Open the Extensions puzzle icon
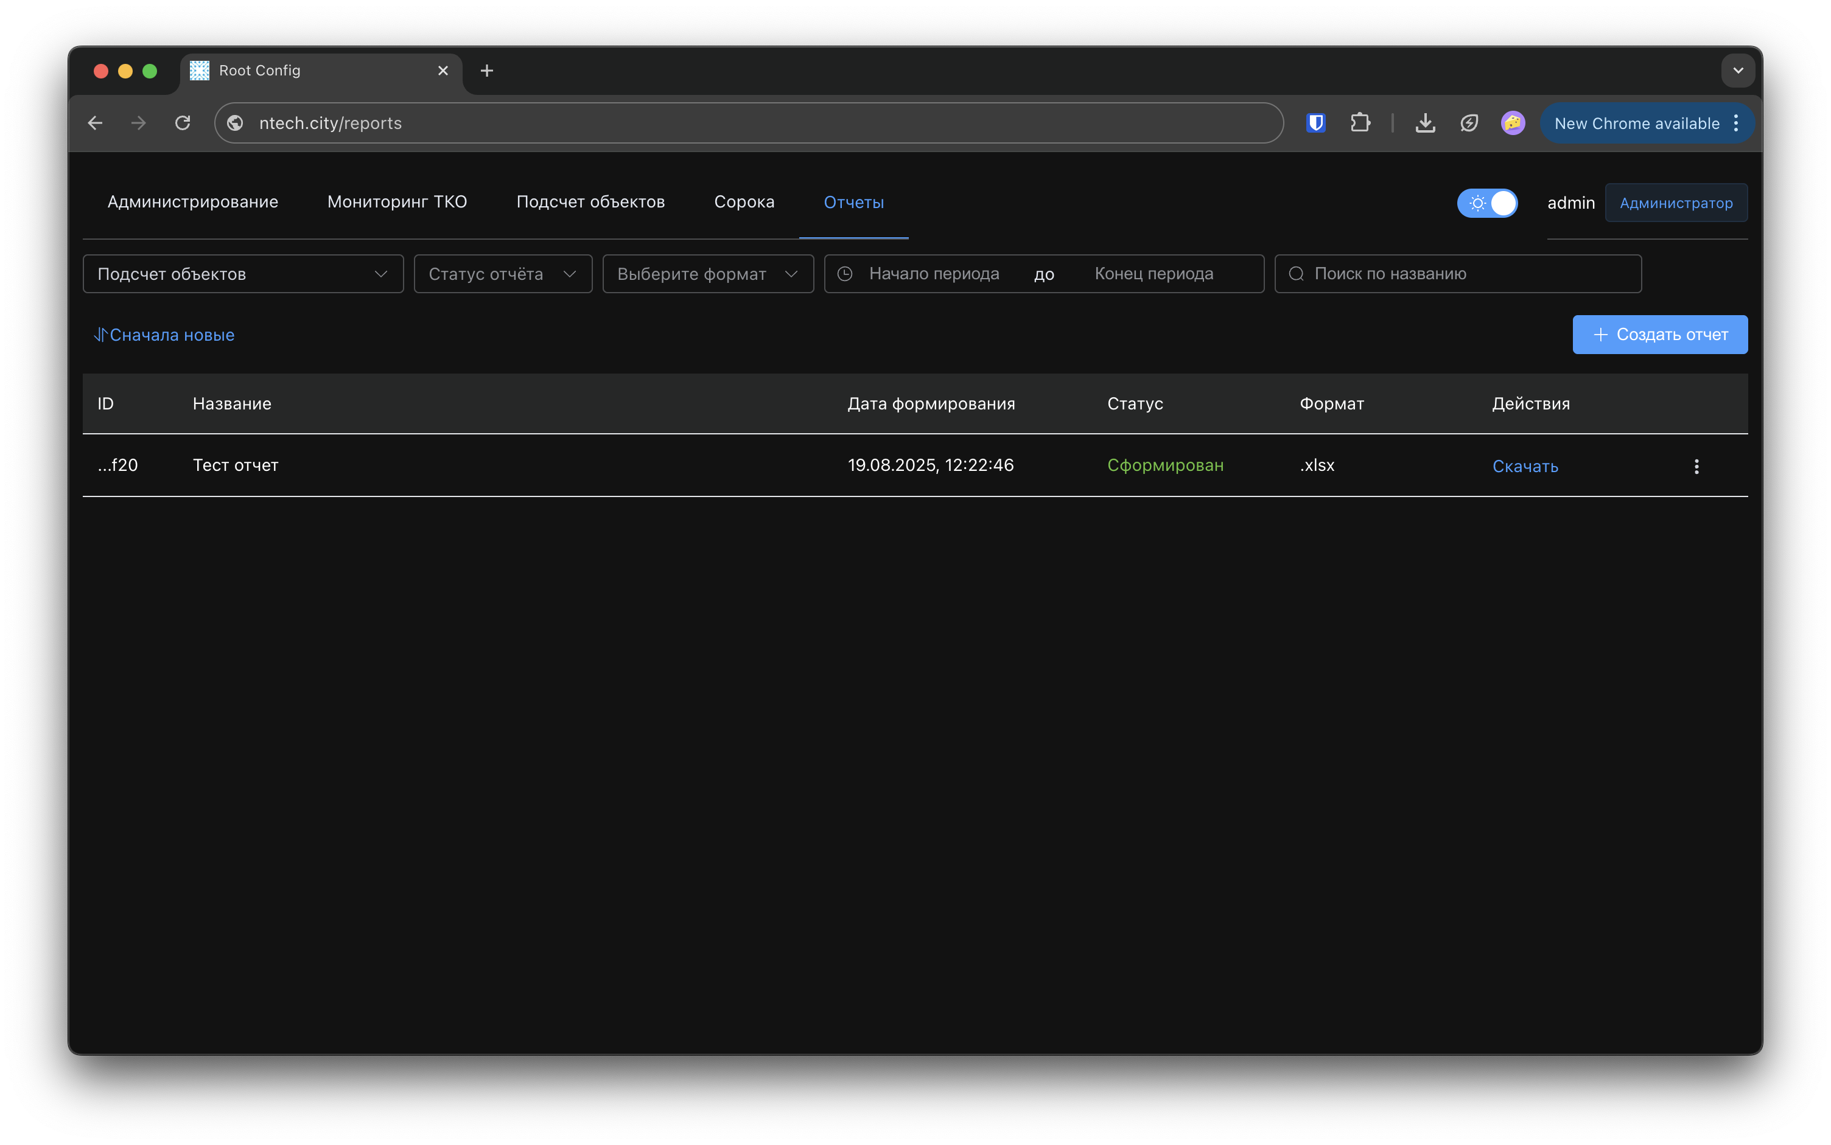This screenshot has width=1831, height=1145. click(1360, 123)
